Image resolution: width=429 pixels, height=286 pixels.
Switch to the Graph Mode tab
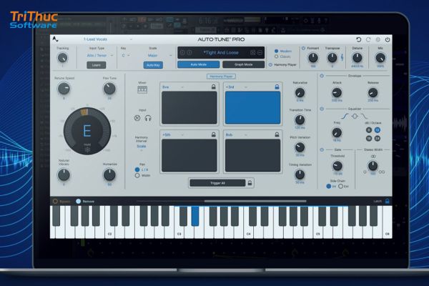click(x=244, y=64)
